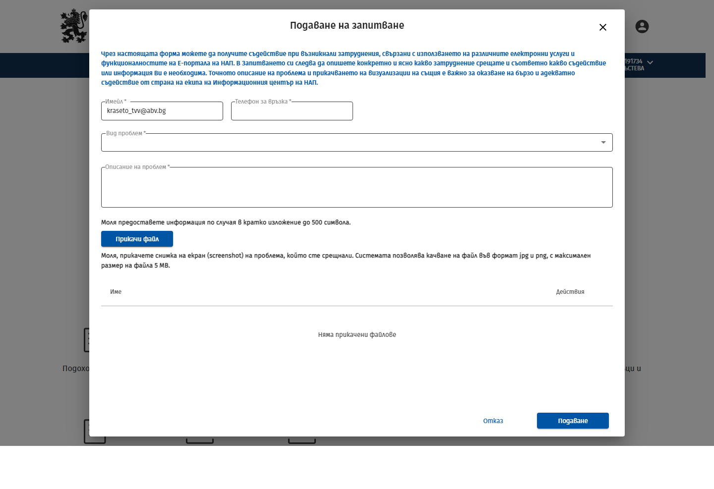Click the lion coat of arms logo
The height and width of the screenshot is (489, 714).
pyautogui.click(x=74, y=26)
